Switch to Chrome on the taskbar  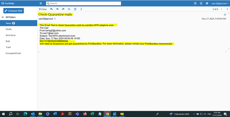tap(107, 114)
